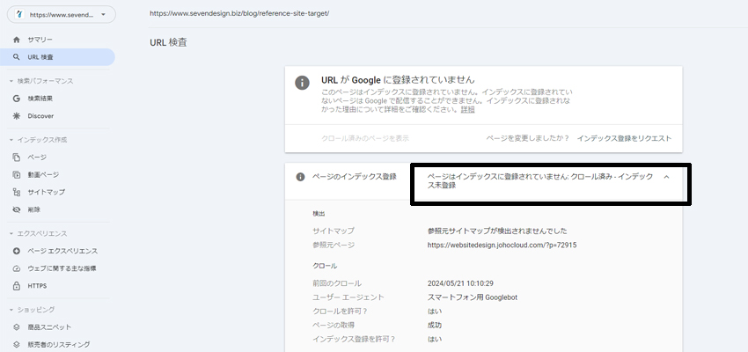Click the lock icon beside HTTPS
Viewport: 748px width, 352px height.
click(x=17, y=286)
